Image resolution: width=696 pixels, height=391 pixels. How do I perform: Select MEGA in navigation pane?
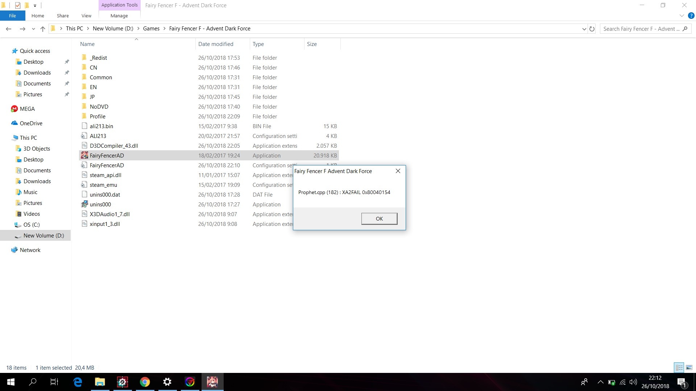click(x=27, y=109)
